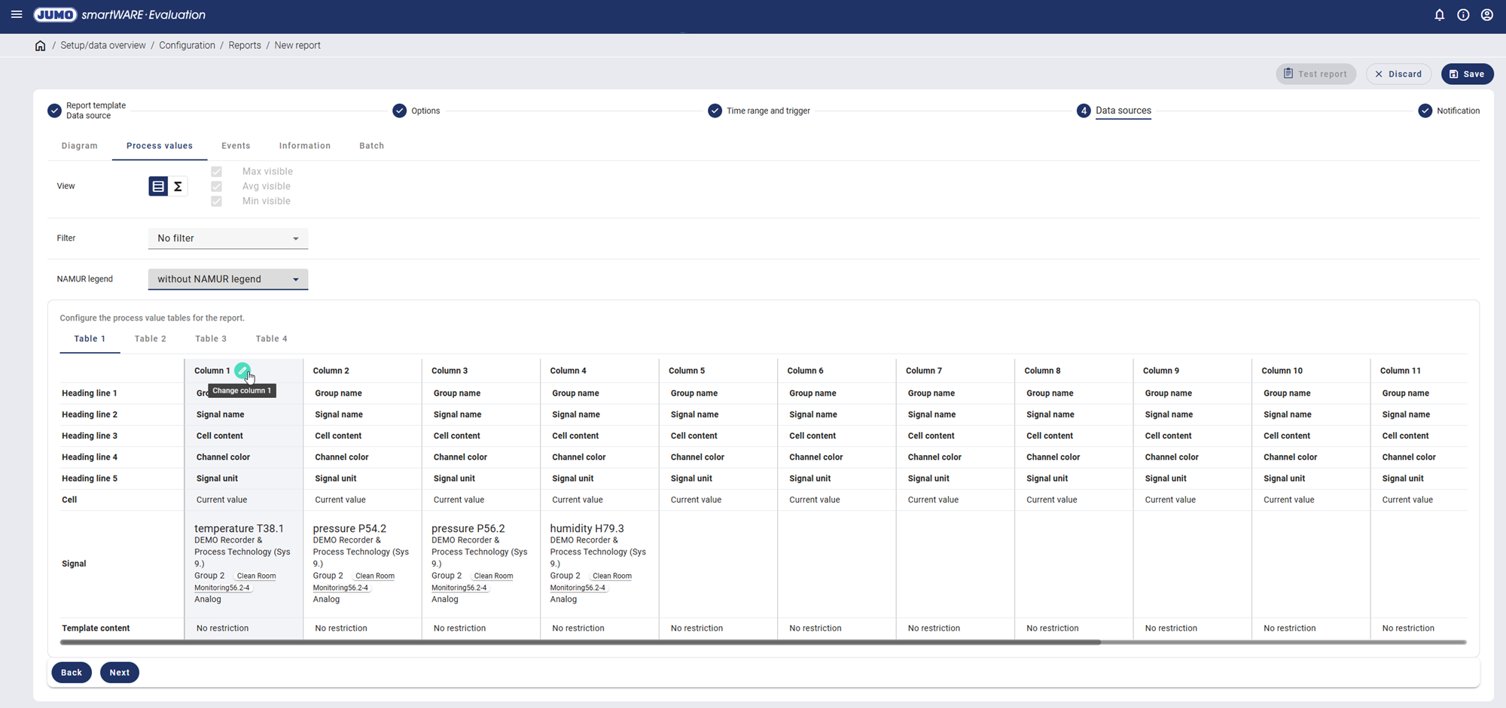1506x708 pixels.
Task: Click the Discard button
Action: [1398, 74]
